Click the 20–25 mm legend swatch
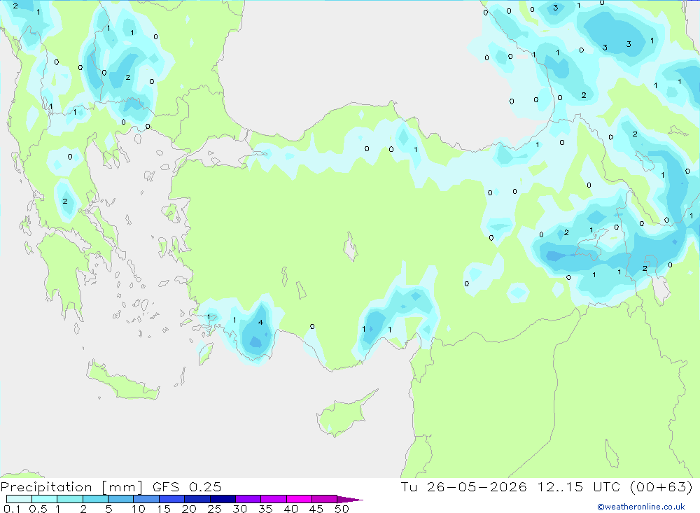Screen dimensions: 700x513 pyautogui.click(x=197, y=499)
